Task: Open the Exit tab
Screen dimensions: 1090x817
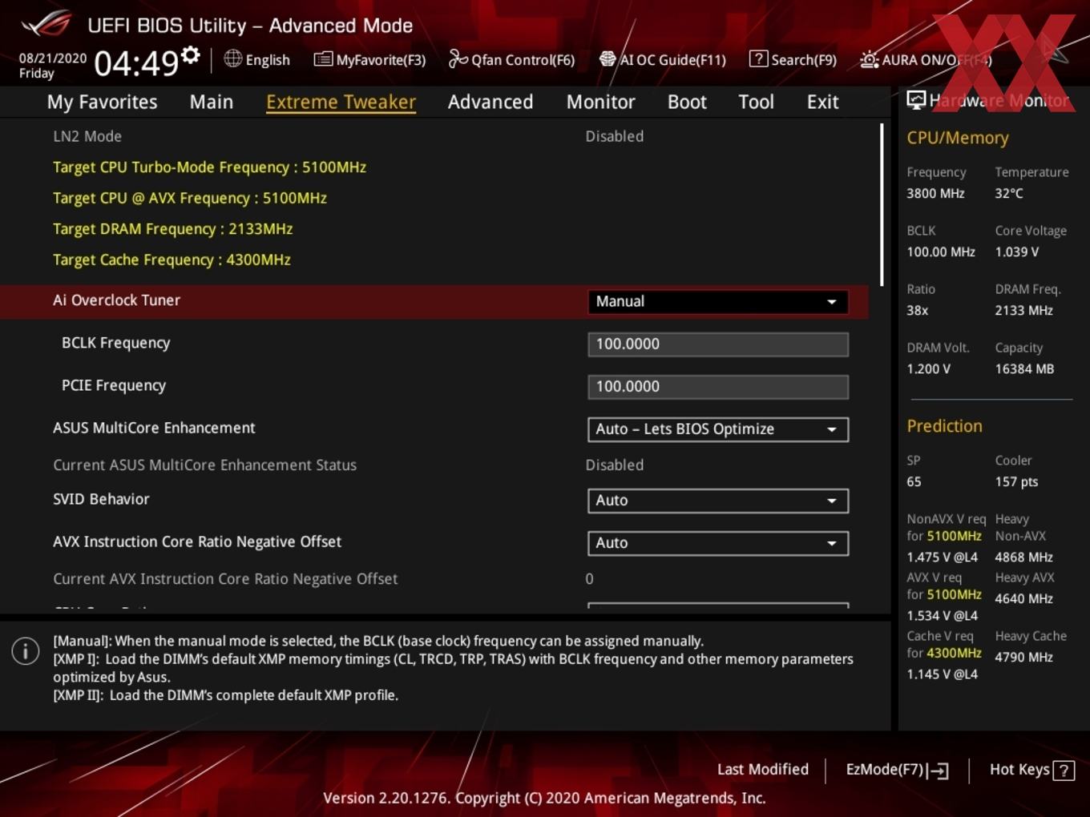Action: pos(822,102)
